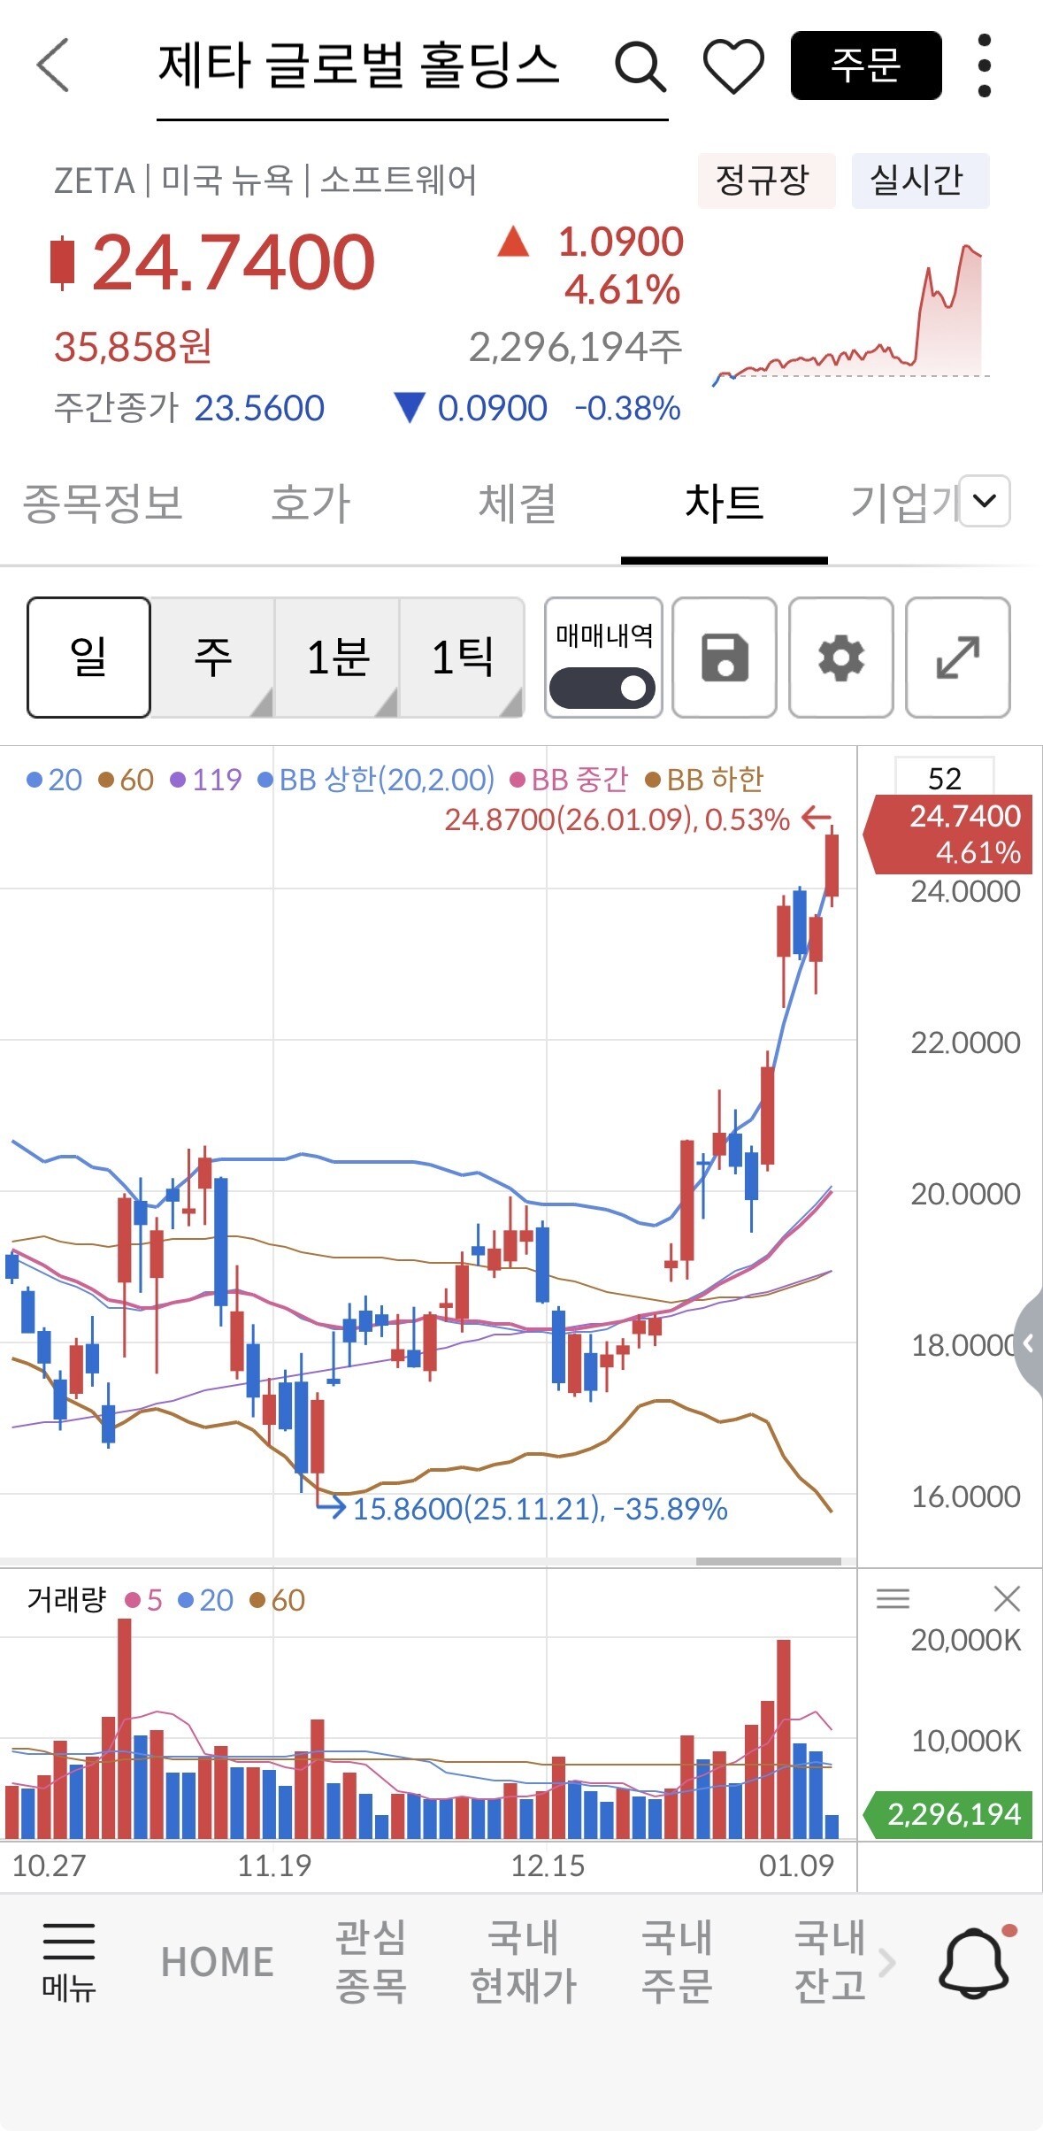Click the 거래량 panel label
The width and height of the screenshot is (1043, 2131).
(66, 1599)
